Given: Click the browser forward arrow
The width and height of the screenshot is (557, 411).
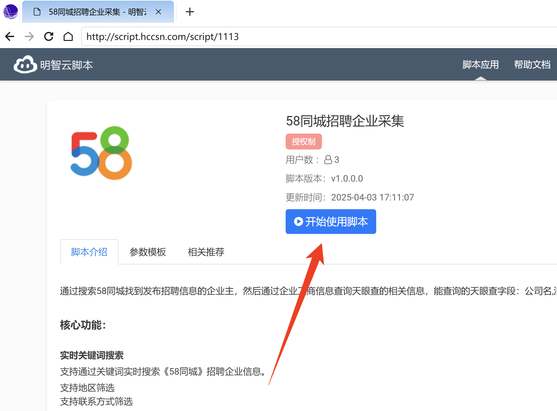Looking at the screenshot, I should [x=29, y=36].
